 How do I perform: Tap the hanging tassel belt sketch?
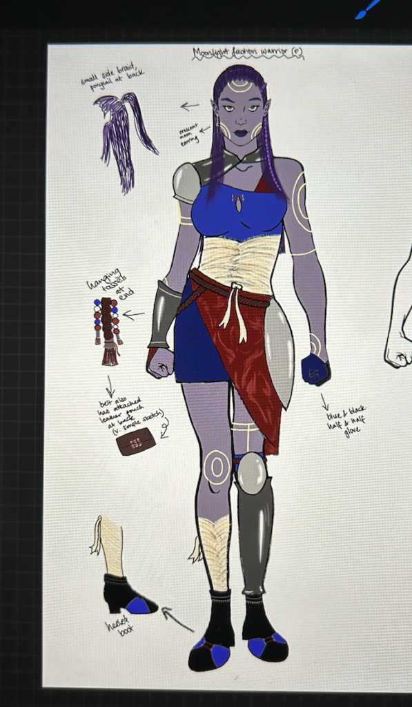coord(108,331)
